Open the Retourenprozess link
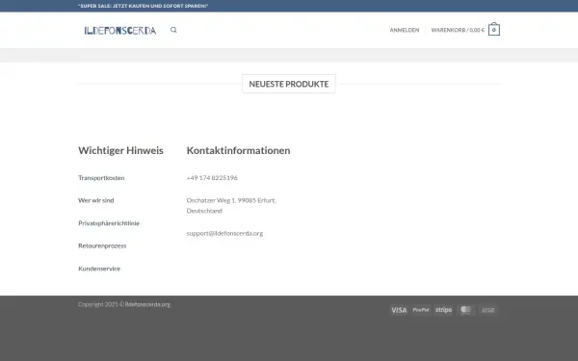578x361 pixels. 102,245
